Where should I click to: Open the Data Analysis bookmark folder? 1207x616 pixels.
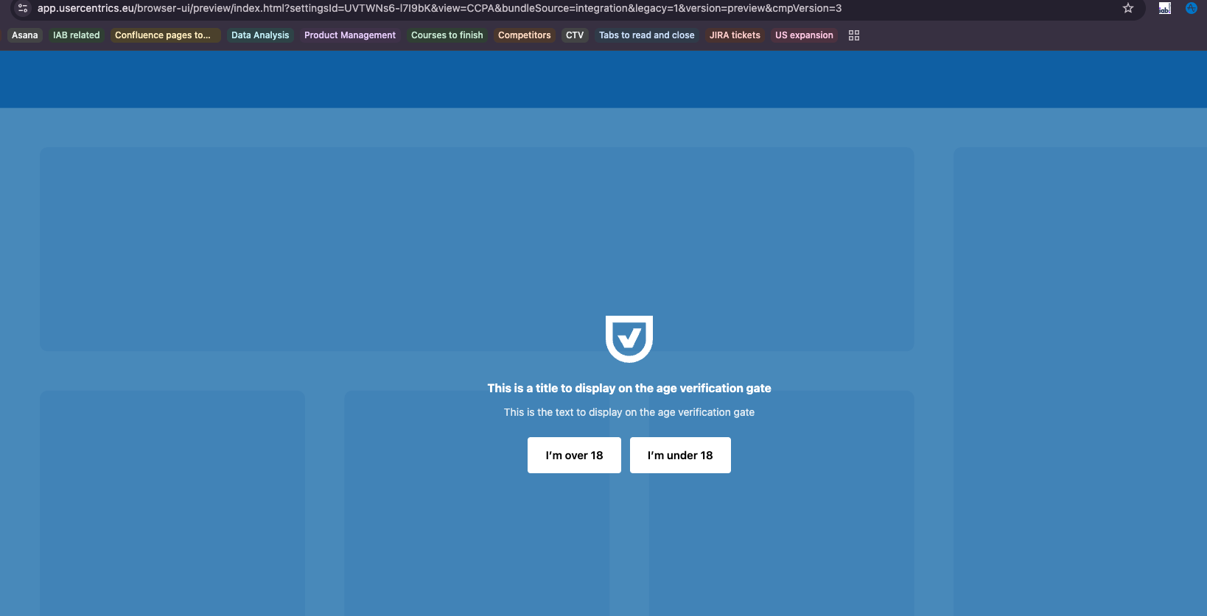pyautogui.click(x=260, y=35)
